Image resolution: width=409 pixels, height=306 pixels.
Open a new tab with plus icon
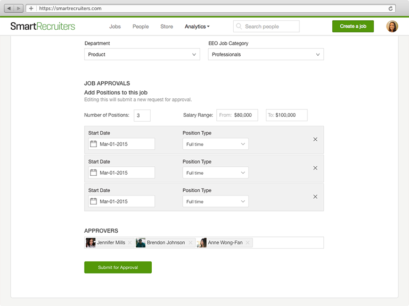[31, 8]
